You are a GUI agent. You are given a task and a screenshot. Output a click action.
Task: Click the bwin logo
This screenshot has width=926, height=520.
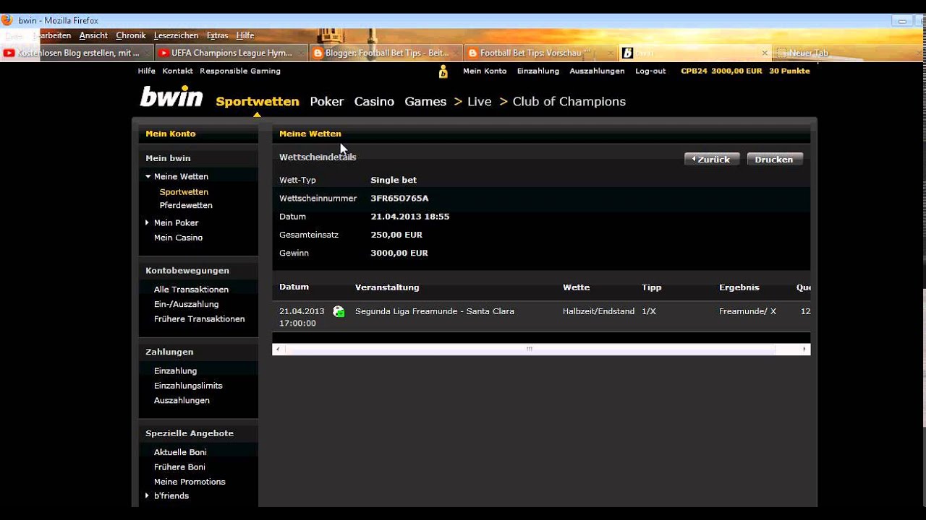pos(171,96)
